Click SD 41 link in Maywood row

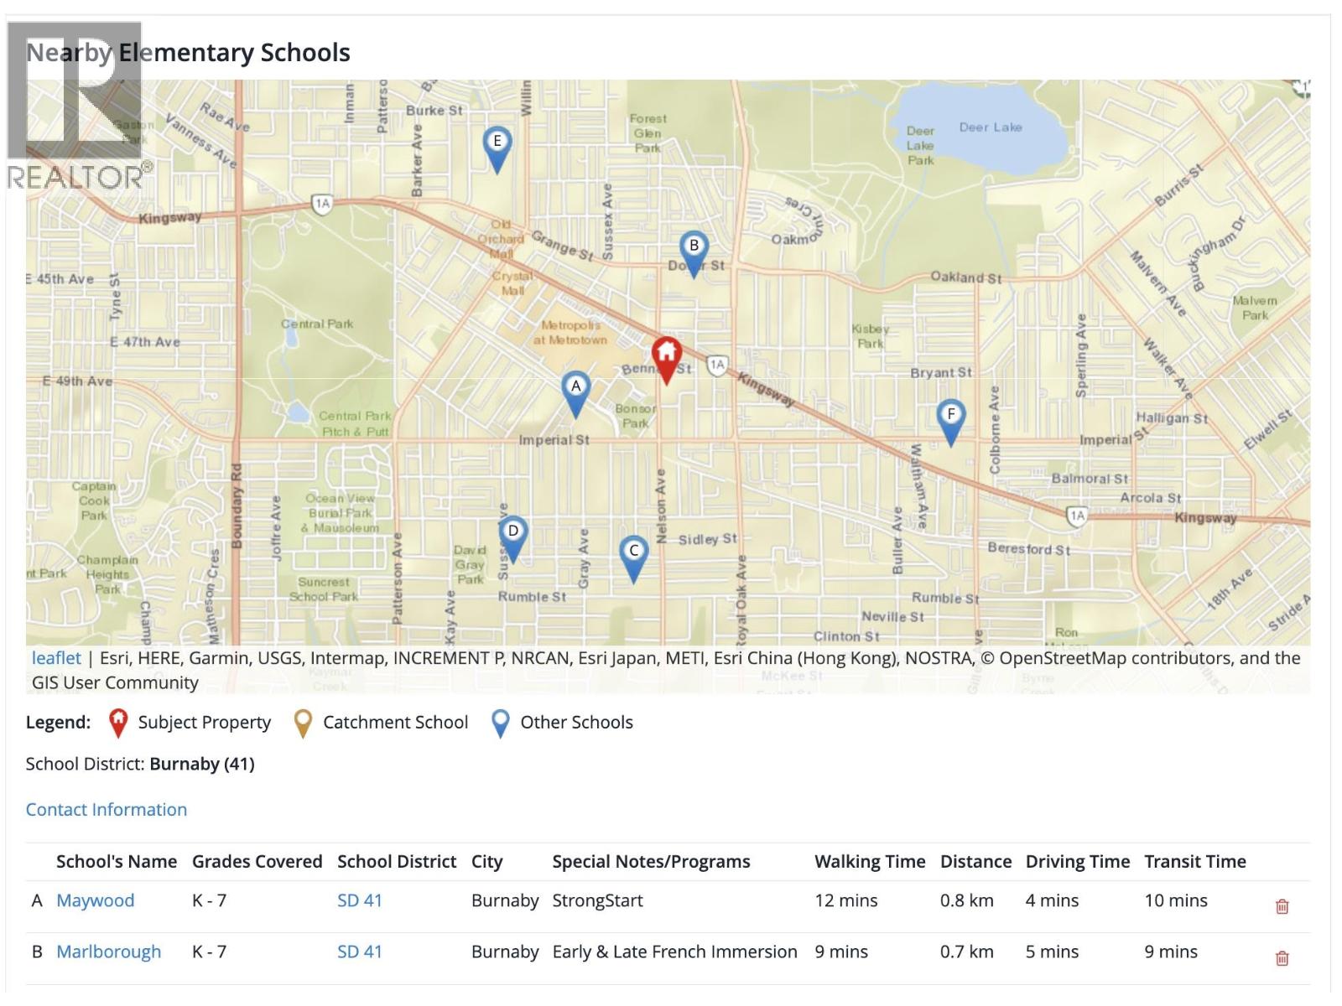pyautogui.click(x=359, y=900)
